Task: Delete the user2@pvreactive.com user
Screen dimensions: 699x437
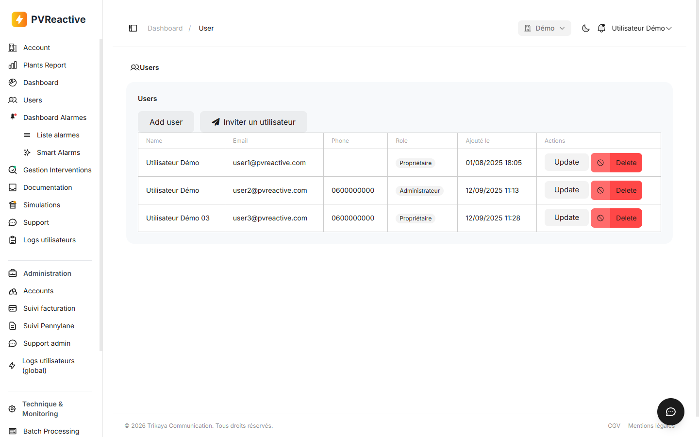Action: point(616,190)
